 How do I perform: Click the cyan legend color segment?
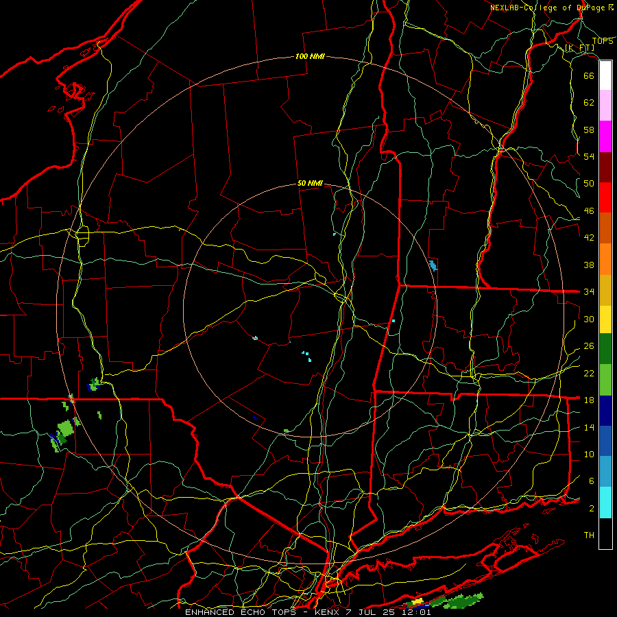pyautogui.click(x=605, y=503)
